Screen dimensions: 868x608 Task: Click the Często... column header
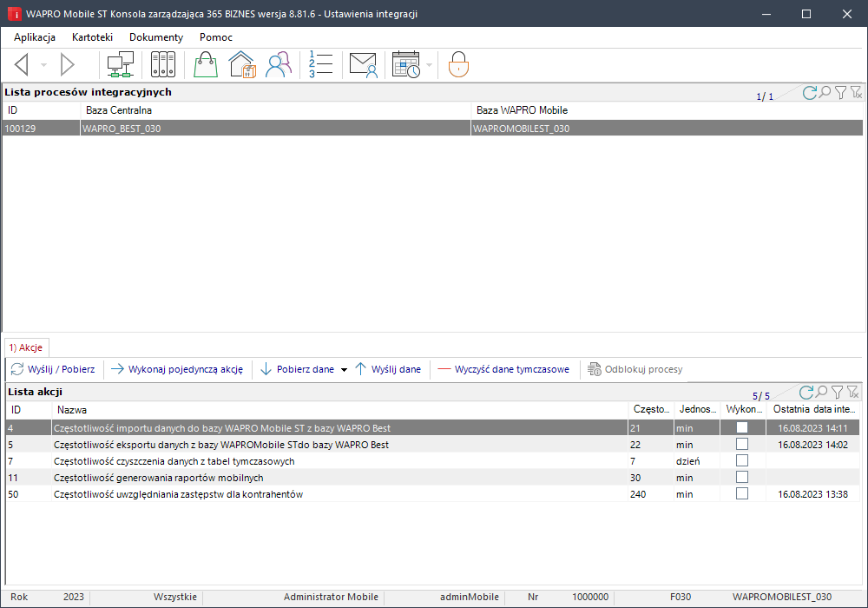[652, 410]
